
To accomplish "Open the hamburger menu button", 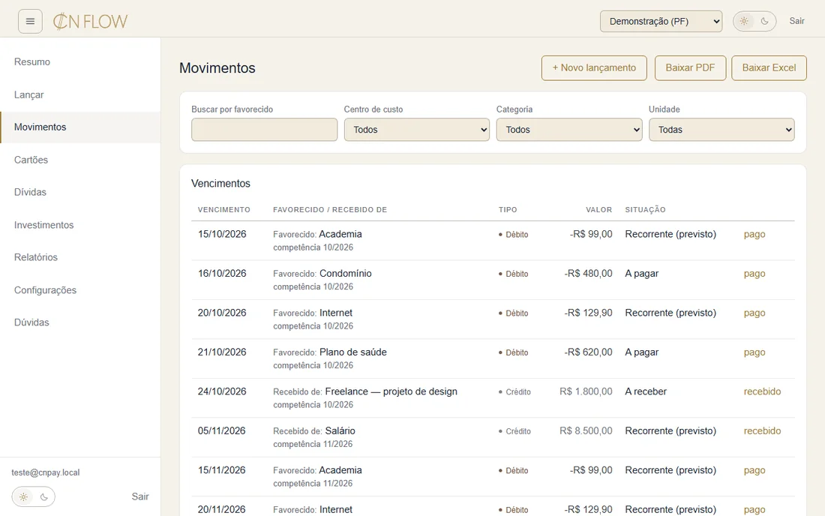I will tap(30, 22).
